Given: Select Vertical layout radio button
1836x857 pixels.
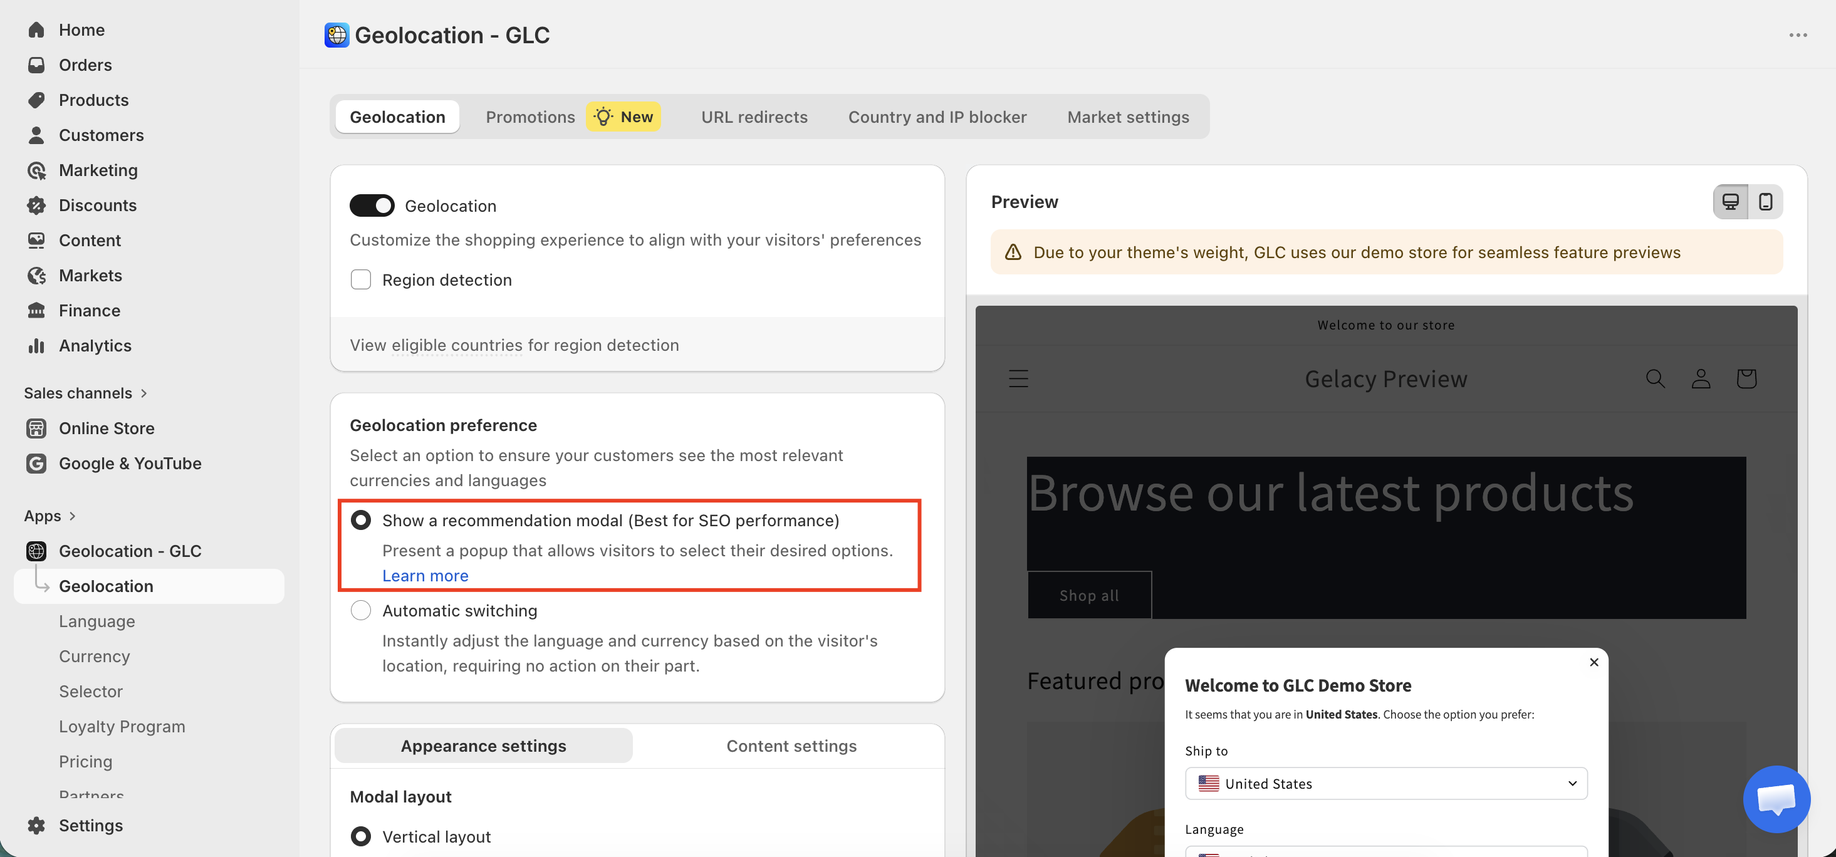Looking at the screenshot, I should click(x=361, y=836).
